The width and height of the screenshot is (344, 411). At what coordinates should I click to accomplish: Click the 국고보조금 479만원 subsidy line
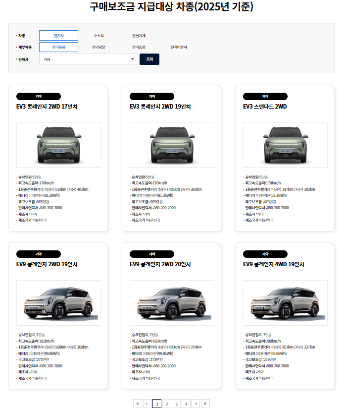click(259, 202)
